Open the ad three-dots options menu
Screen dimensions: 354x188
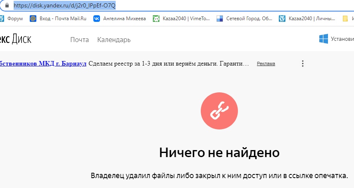303,63
